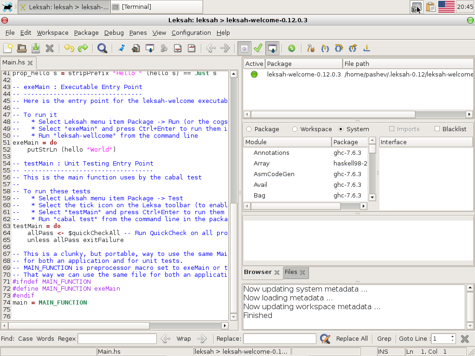Open the Workspace menu
This screenshot has width=475, height=356.
53,33
